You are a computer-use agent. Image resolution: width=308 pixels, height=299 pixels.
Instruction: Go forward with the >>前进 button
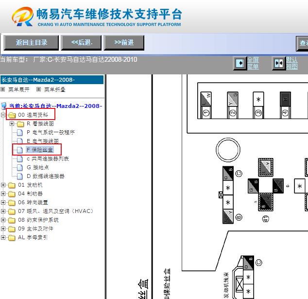[124, 42]
